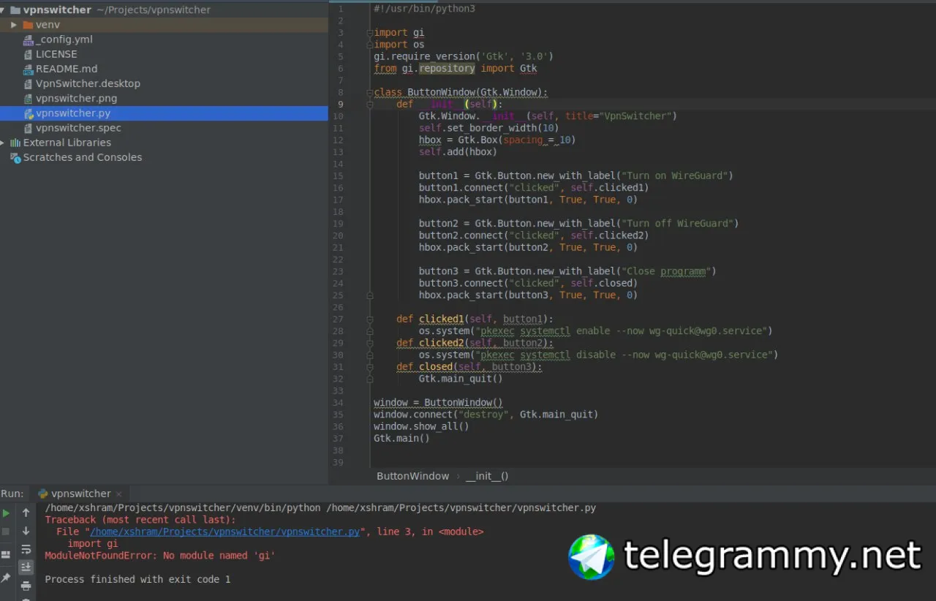Close the vpnswitcher run tab
The width and height of the screenshot is (936, 601).
tap(119, 494)
